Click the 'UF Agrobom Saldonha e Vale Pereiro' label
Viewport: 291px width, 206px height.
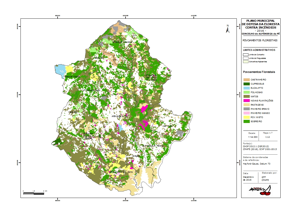click(151, 78)
